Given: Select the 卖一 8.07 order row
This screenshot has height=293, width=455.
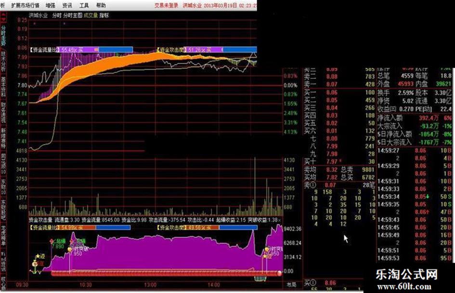Looking at the screenshot, I should pos(339,84).
